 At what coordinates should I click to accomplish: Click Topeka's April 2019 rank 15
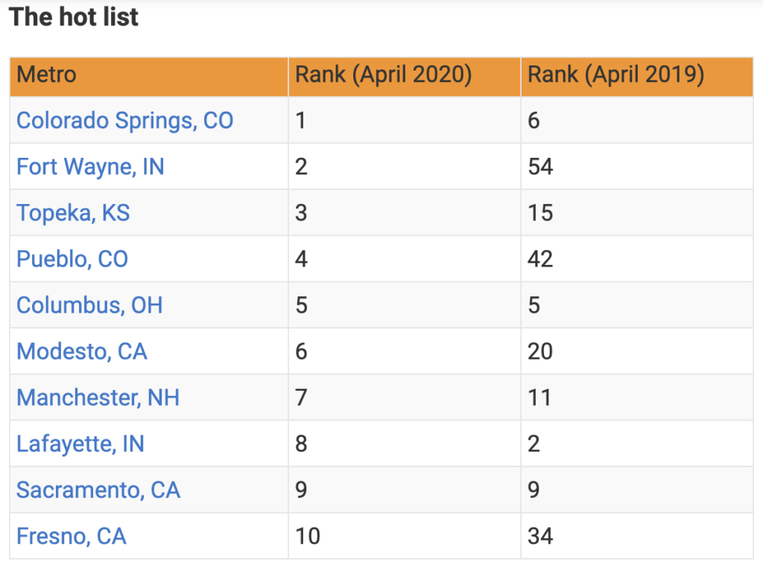541,213
